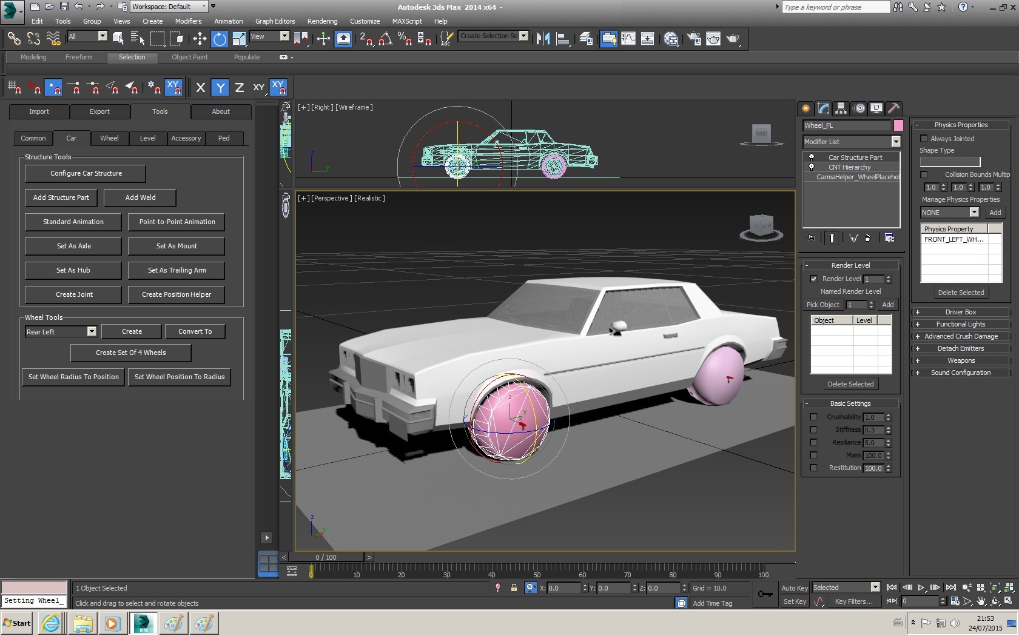The image size is (1019, 636).
Task: Open the Curve Editor from toolbar
Action: [x=628, y=39]
